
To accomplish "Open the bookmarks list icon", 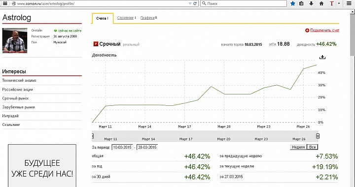I will [x=301, y=3].
